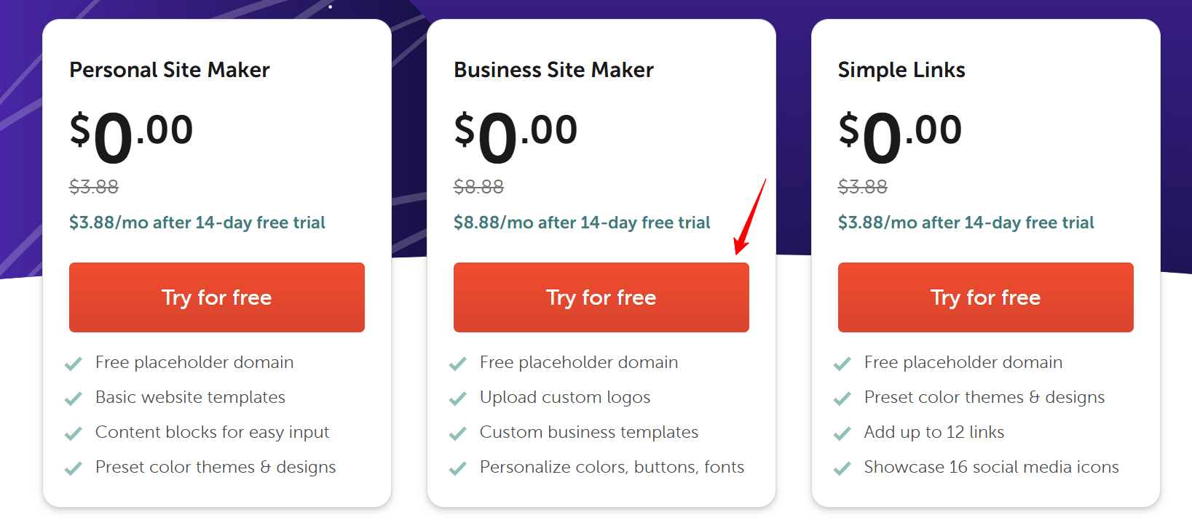Click the Simple Links crossed-out $3.88 price
1192x528 pixels.
(863, 187)
